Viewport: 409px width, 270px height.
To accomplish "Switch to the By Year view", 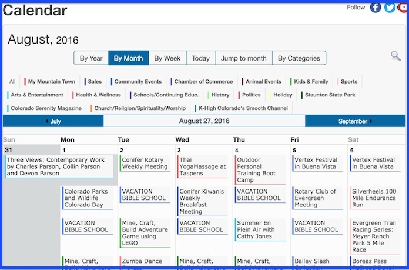I will (91, 58).
